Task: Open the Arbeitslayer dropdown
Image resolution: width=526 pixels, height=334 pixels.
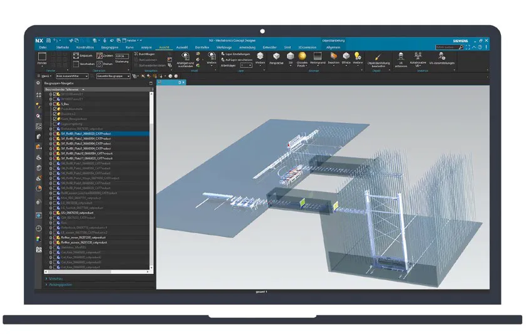Action: (x=246, y=65)
